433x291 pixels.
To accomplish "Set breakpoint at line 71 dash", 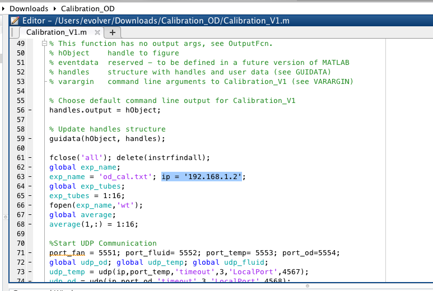I will coord(30,253).
